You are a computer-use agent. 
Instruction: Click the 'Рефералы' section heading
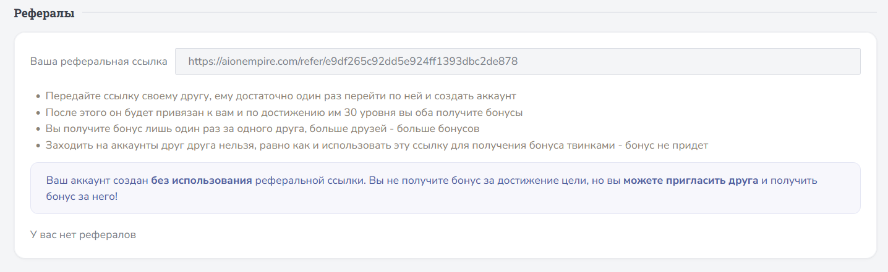pyautogui.click(x=44, y=14)
